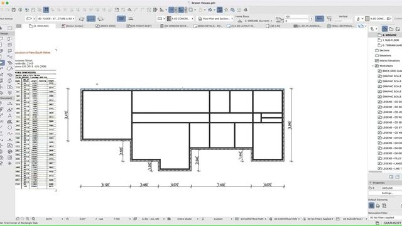Click the slab bottom reference plane icon
The height and width of the screenshot is (226, 402).
131,19
